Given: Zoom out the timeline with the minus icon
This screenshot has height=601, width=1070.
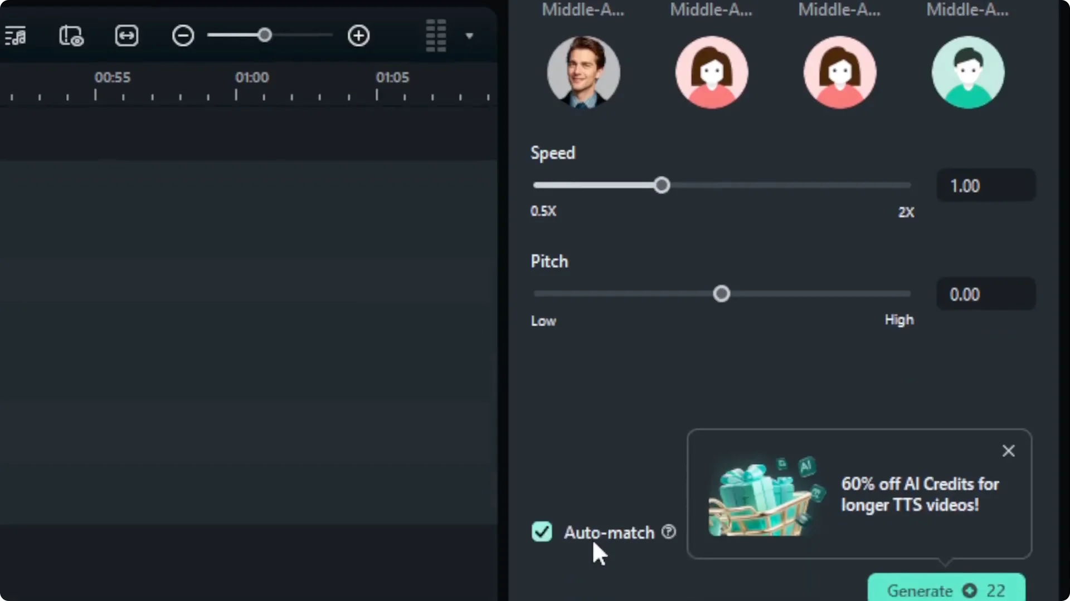Looking at the screenshot, I should (182, 36).
